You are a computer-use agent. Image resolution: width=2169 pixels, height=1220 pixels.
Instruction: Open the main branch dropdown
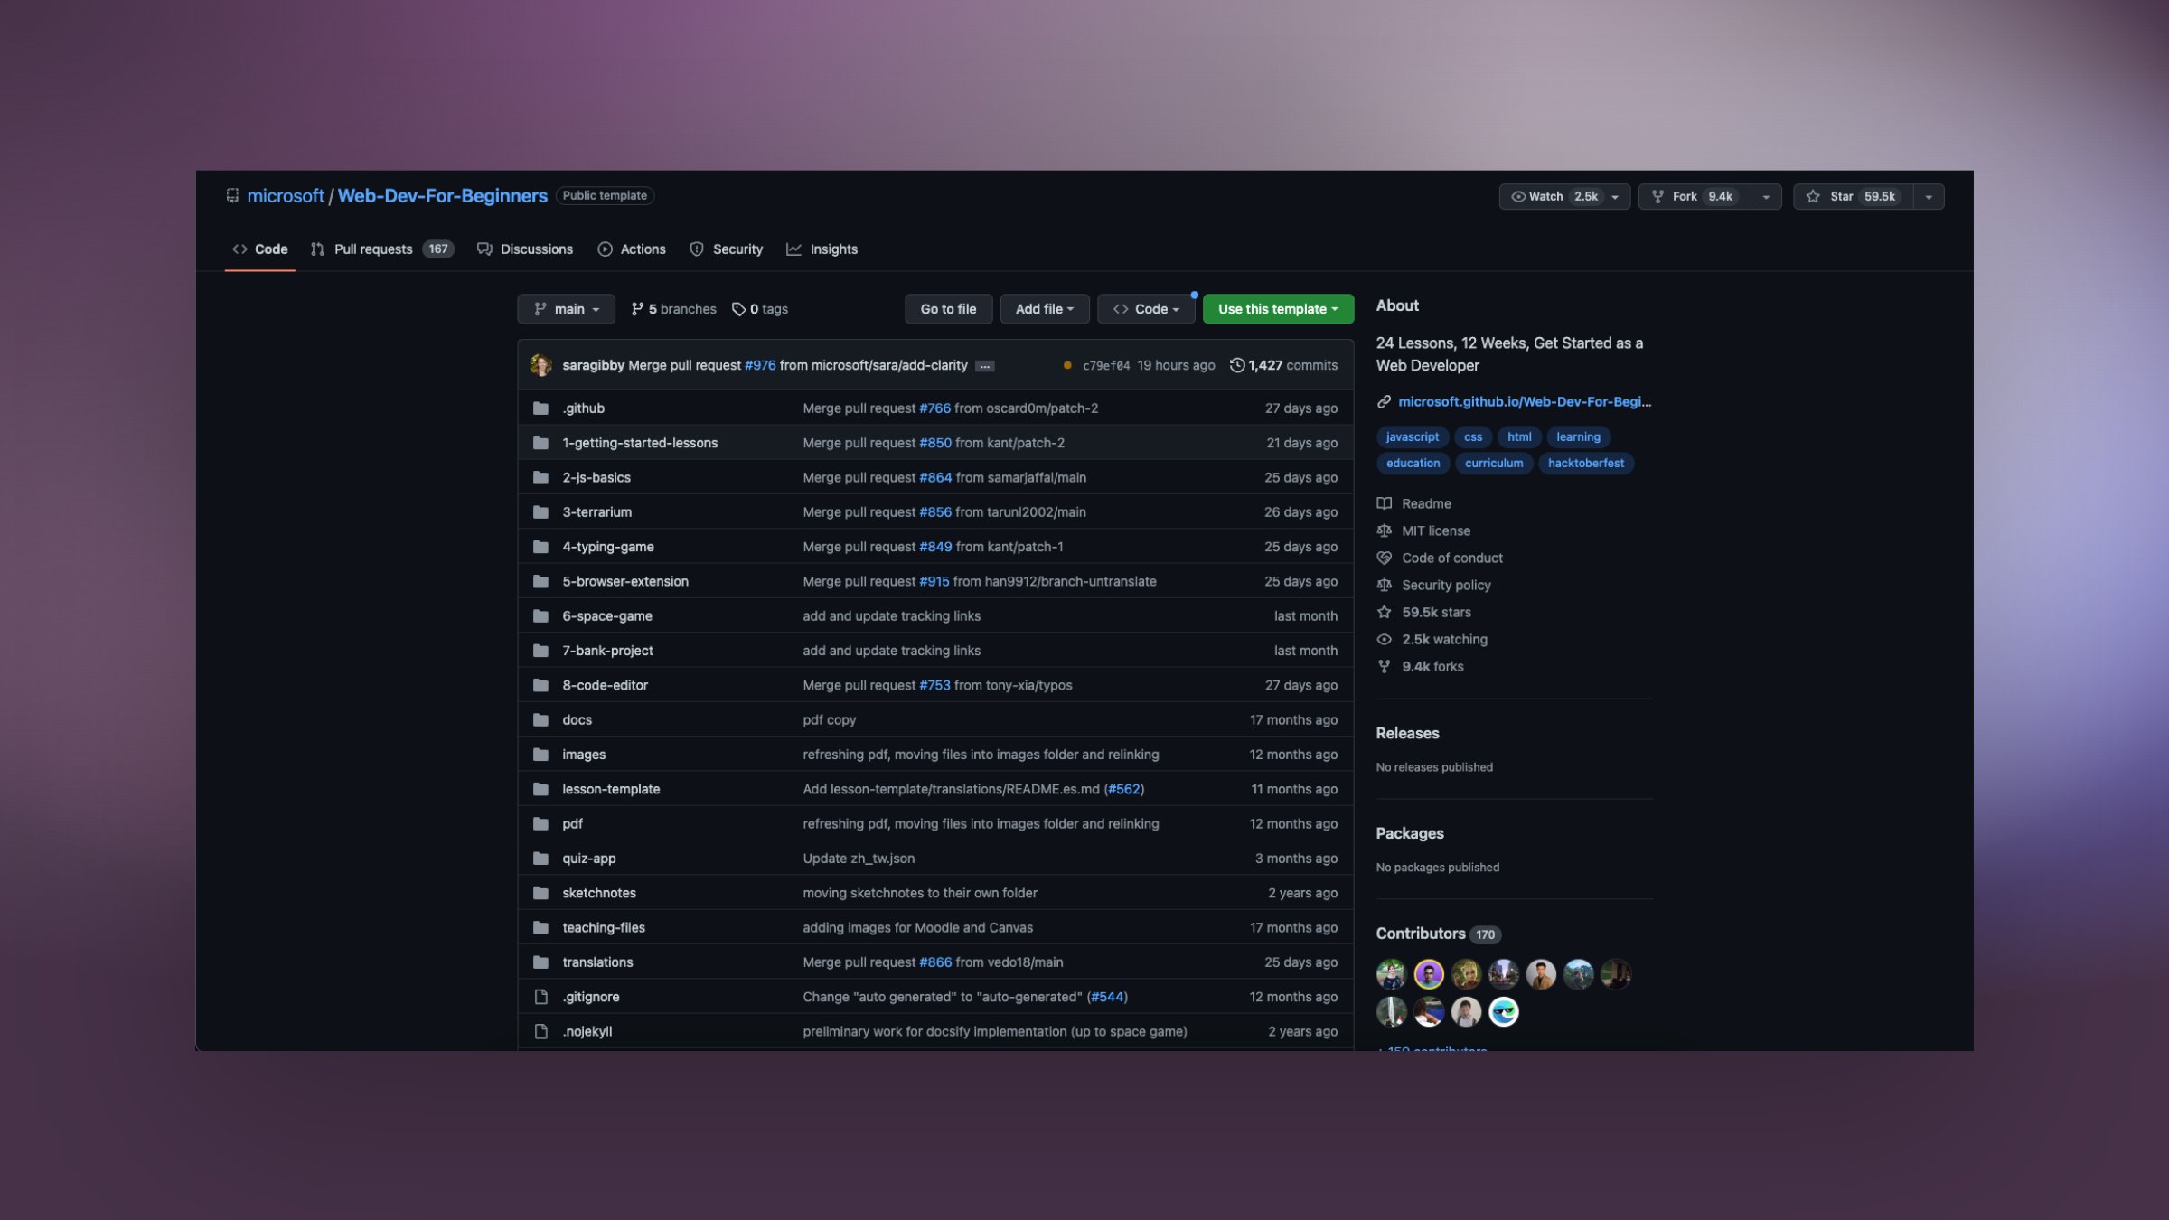[x=566, y=308]
